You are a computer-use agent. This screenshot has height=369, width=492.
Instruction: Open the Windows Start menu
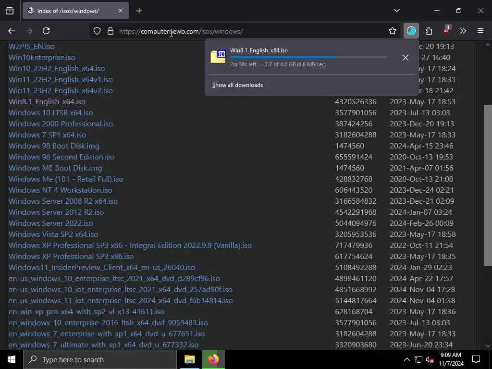click(12, 359)
